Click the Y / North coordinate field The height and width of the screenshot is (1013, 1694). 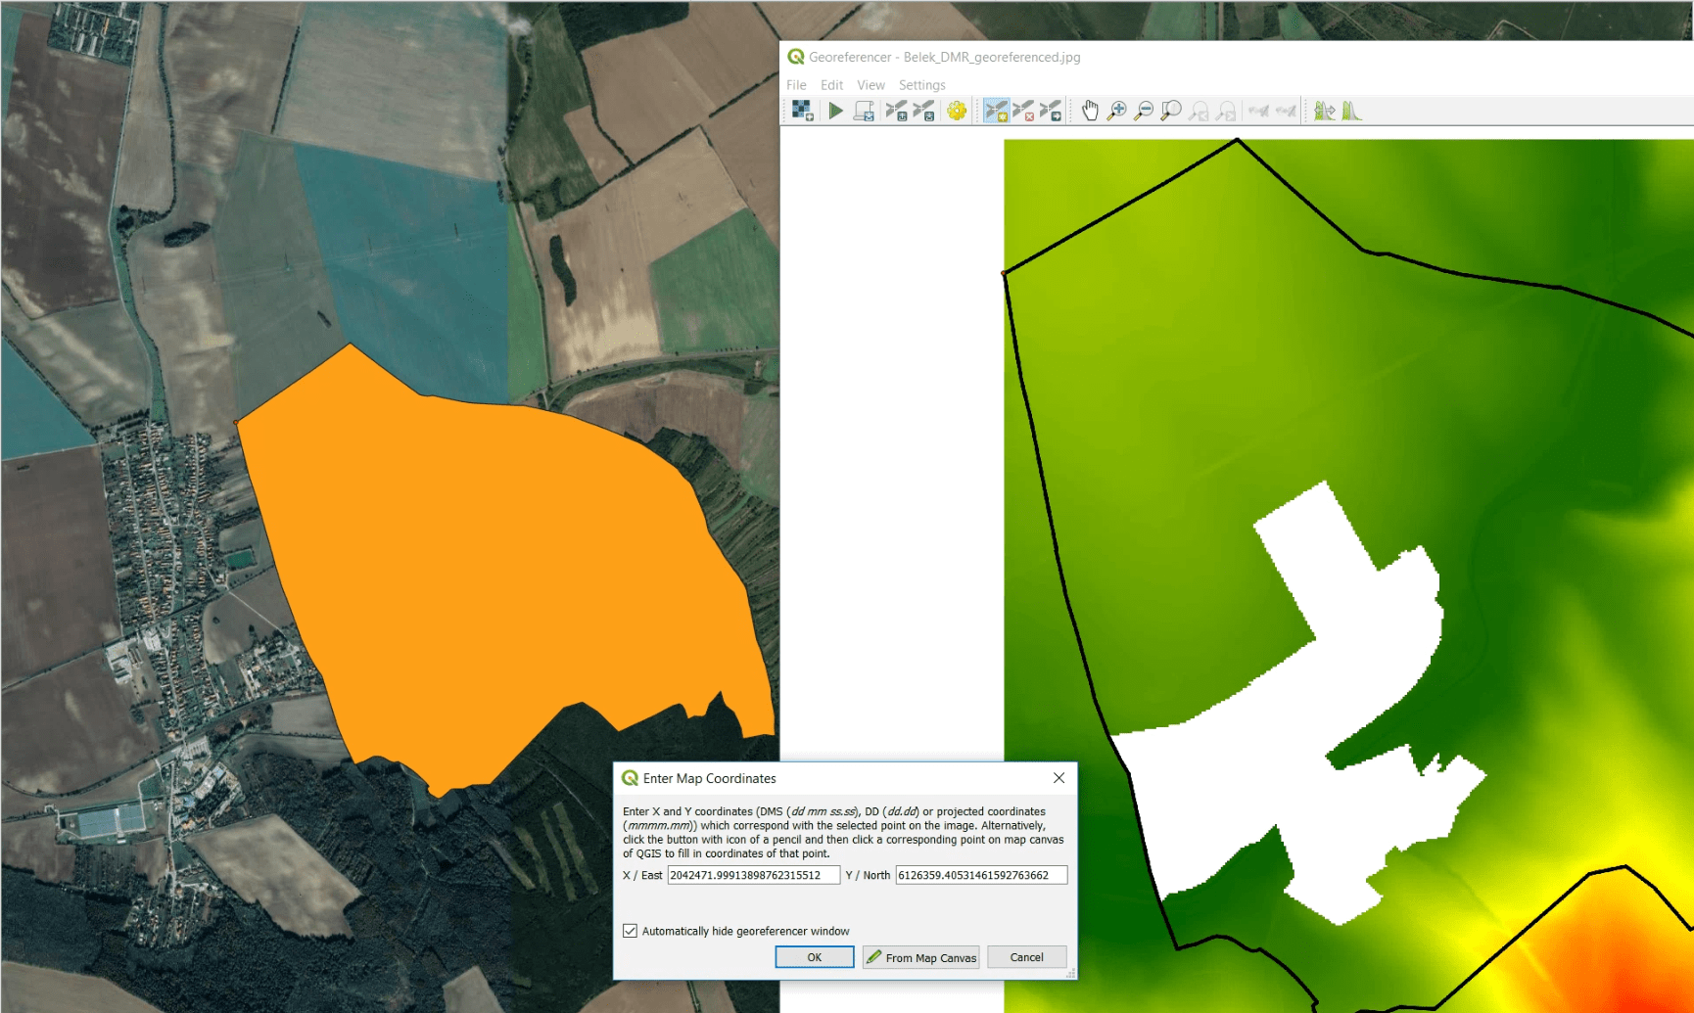[x=981, y=875]
